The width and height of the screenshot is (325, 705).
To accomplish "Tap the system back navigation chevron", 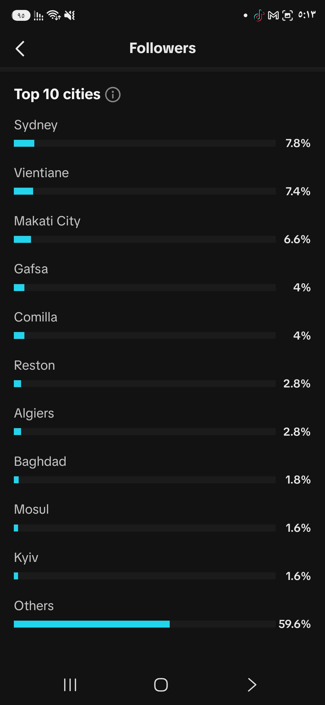I will [252, 685].
